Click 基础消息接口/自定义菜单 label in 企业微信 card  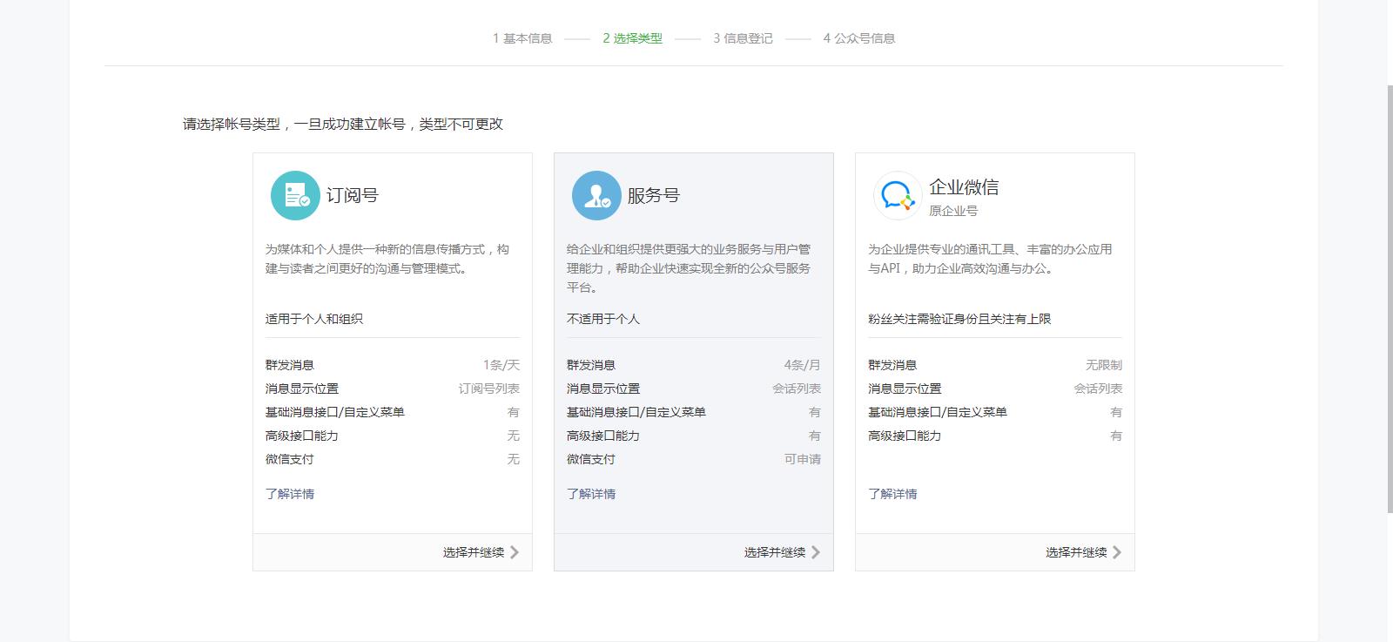938,412
